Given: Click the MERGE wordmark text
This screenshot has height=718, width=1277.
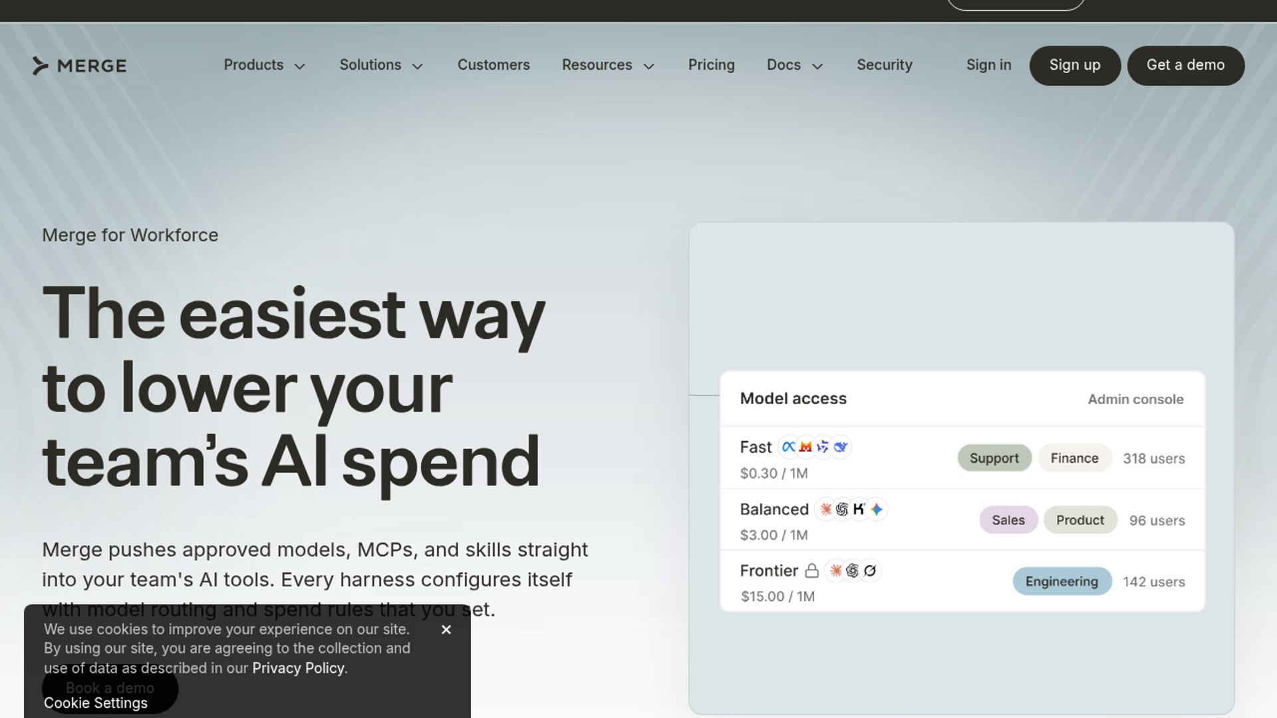Looking at the screenshot, I should (92, 66).
